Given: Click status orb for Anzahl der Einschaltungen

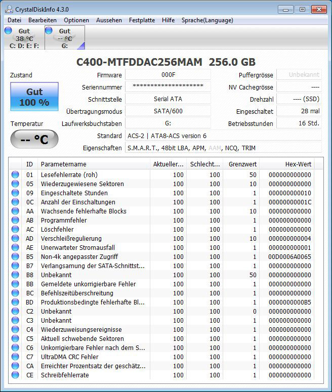Looking at the screenshot, I should tap(15, 202).
